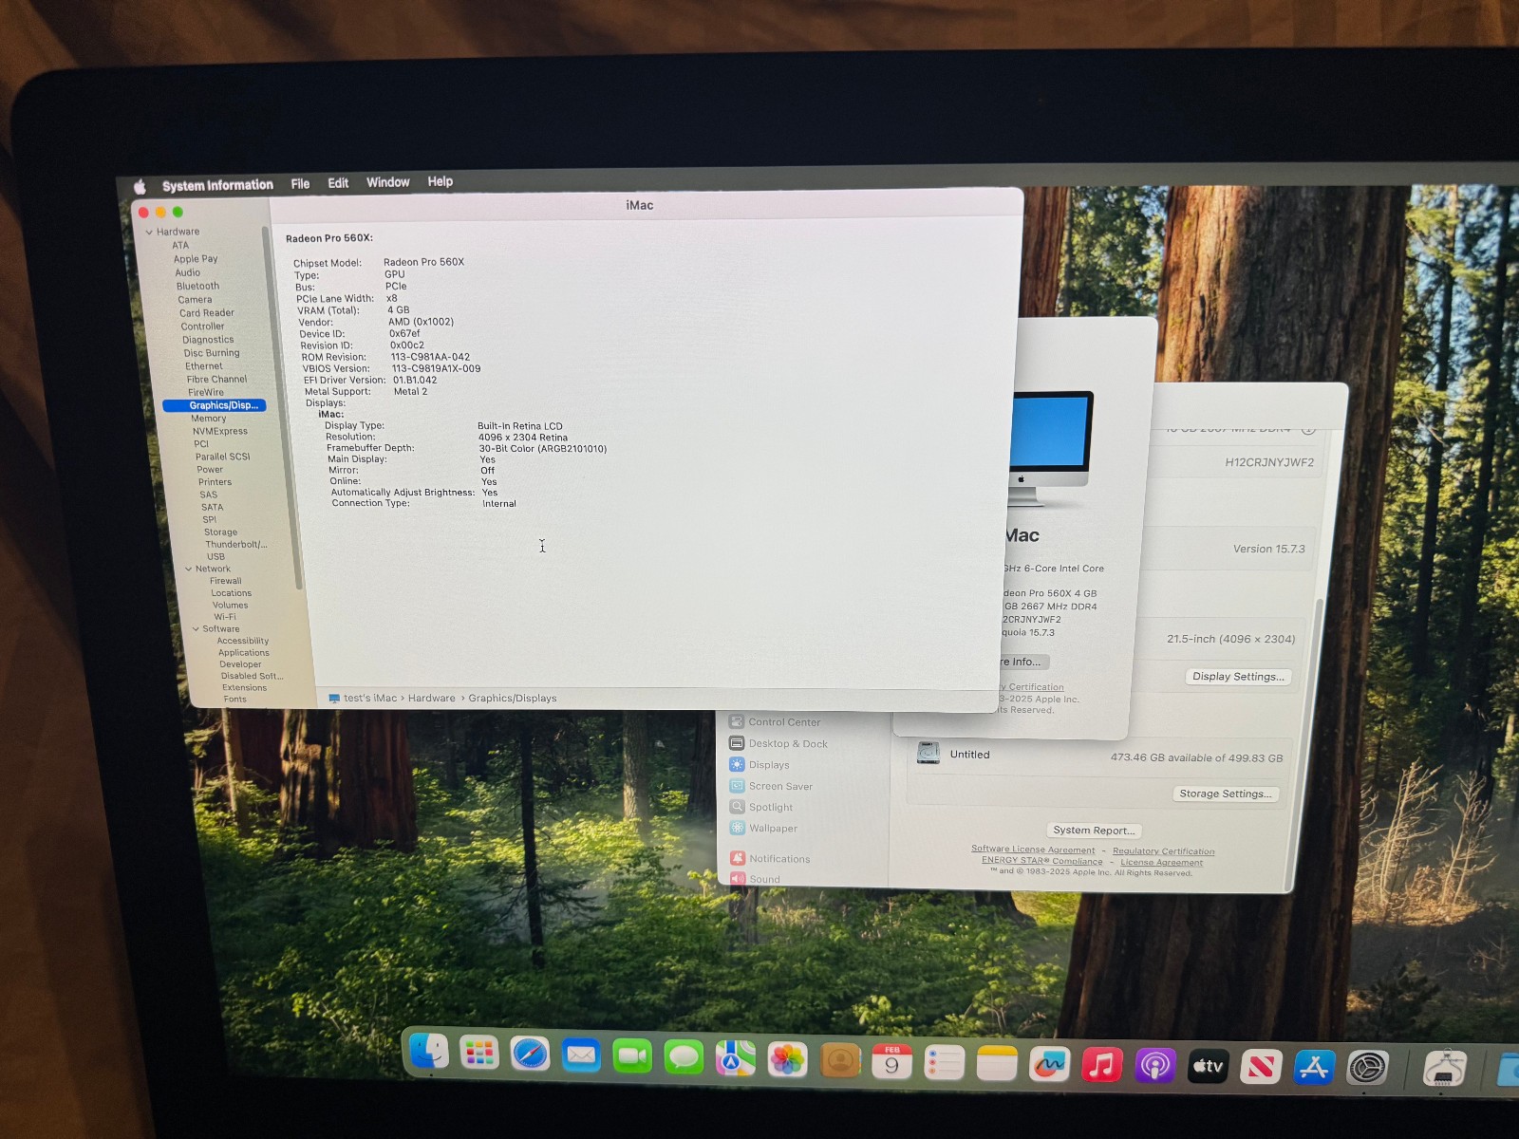Click the System Information chip icon in the Dock
The image size is (1519, 1139).
(x=1445, y=1070)
